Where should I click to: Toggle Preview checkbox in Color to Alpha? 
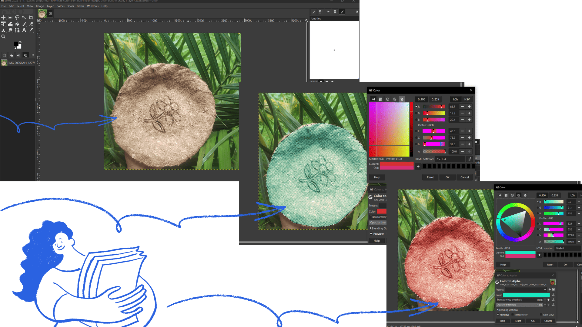pyautogui.click(x=498, y=315)
